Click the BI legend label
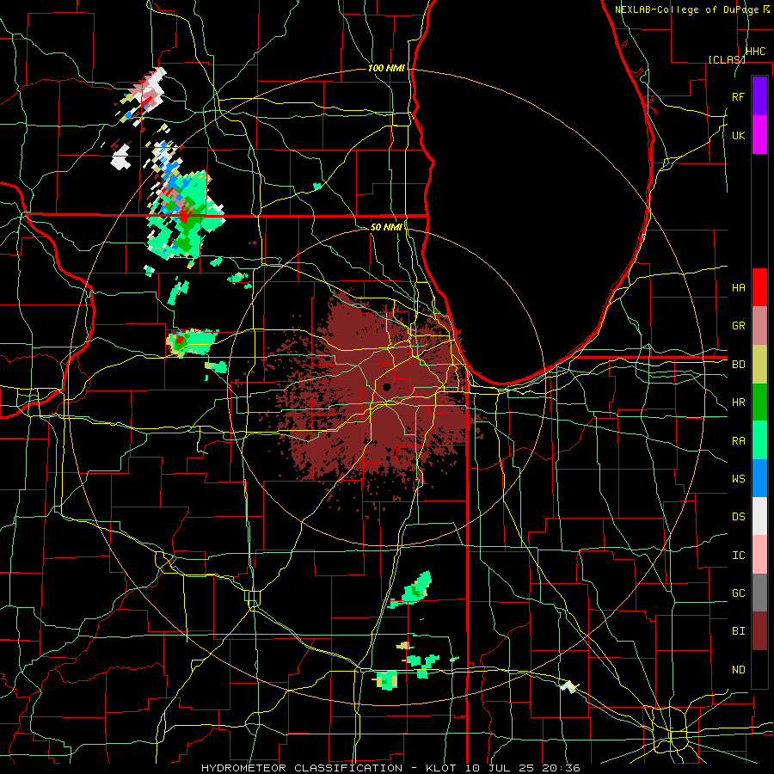 (738, 631)
